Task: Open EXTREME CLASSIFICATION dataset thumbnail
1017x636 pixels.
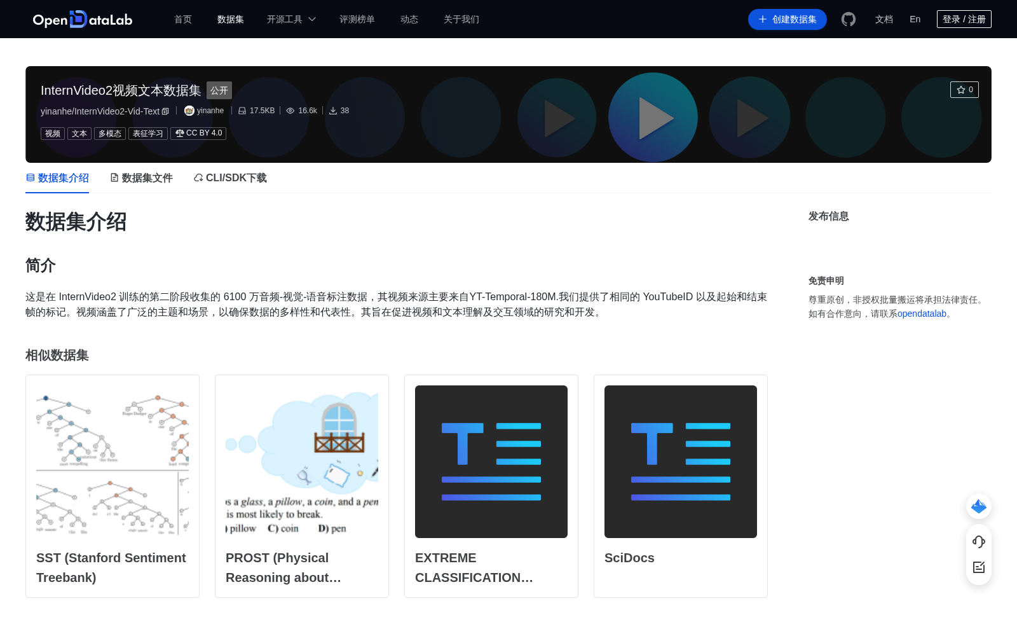Action: pos(491,462)
